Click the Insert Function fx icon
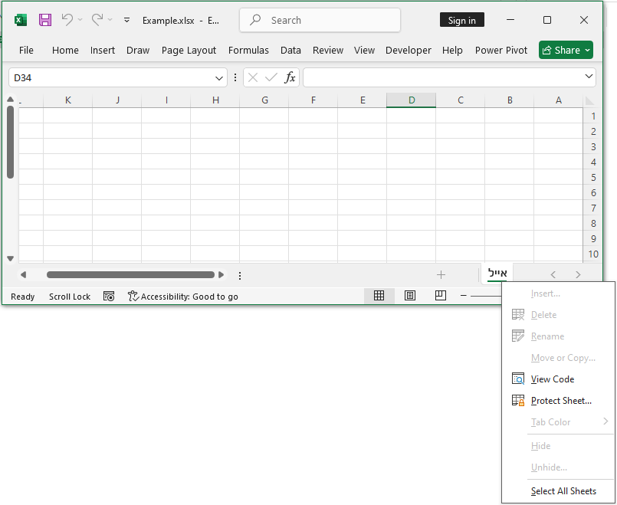This screenshot has height=505, width=617. [290, 77]
